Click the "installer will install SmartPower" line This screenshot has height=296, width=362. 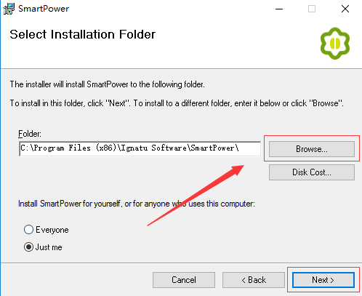pyautogui.click(x=107, y=84)
